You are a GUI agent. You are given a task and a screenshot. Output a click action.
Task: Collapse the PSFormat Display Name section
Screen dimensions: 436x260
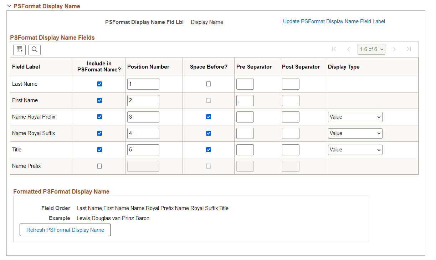(x=9, y=6)
